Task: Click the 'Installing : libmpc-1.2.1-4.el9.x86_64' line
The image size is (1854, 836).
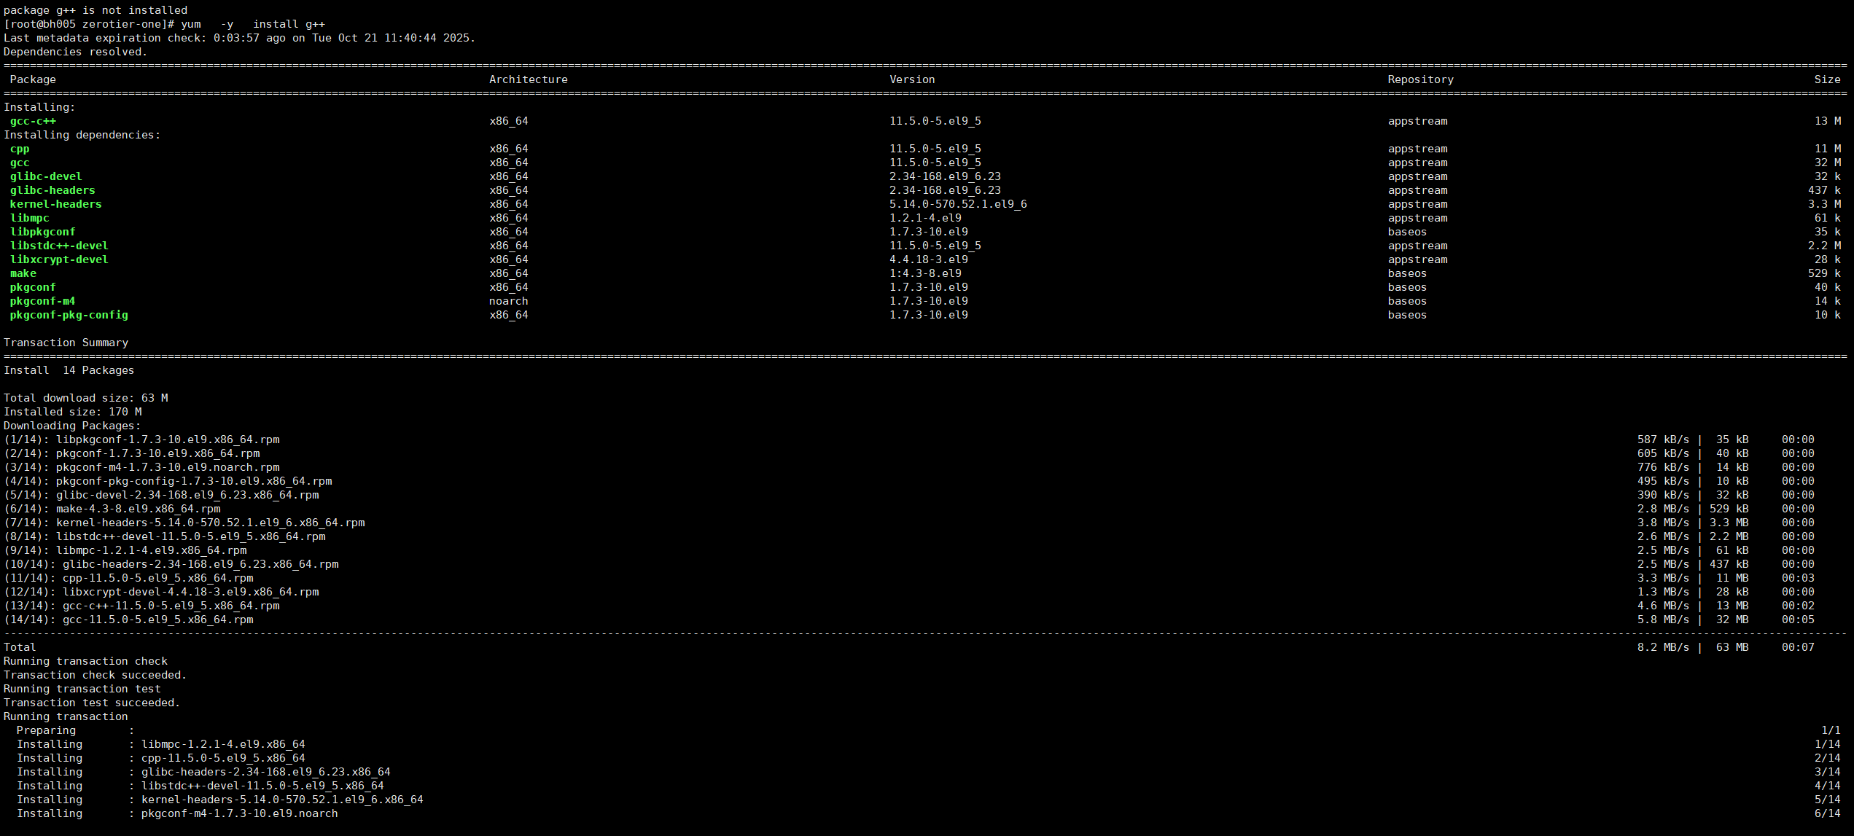Action: pyautogui.click(x=160, y=744)
